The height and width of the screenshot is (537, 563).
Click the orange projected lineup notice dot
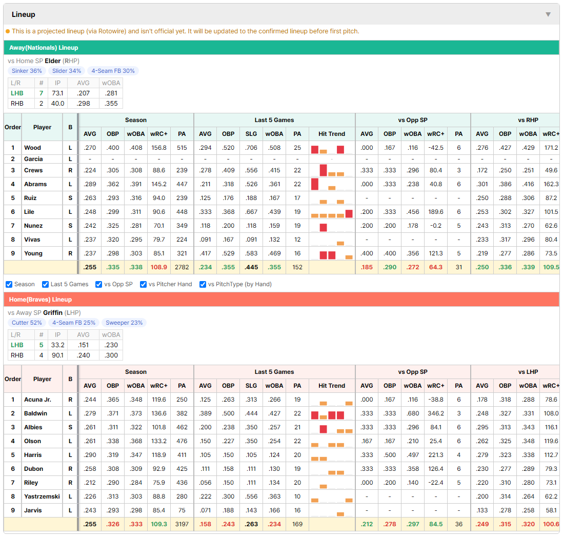8,31
